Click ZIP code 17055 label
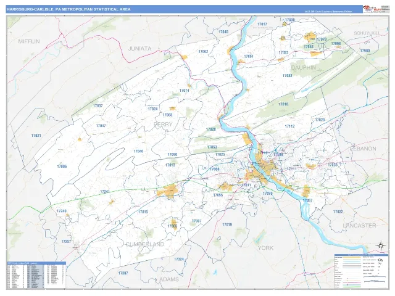This screenshot has height=296, width=395. pos(218,195)
